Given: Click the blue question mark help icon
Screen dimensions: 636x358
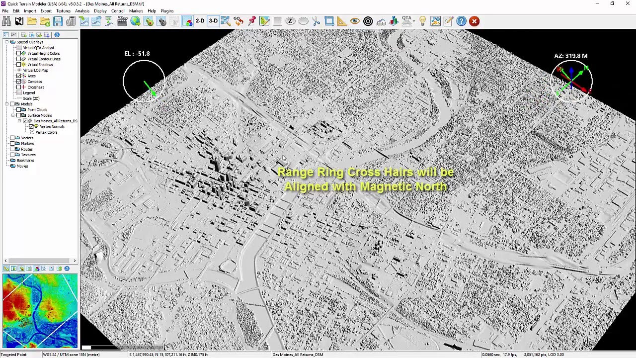Looking at the screenshot, I should click(461, 21).
